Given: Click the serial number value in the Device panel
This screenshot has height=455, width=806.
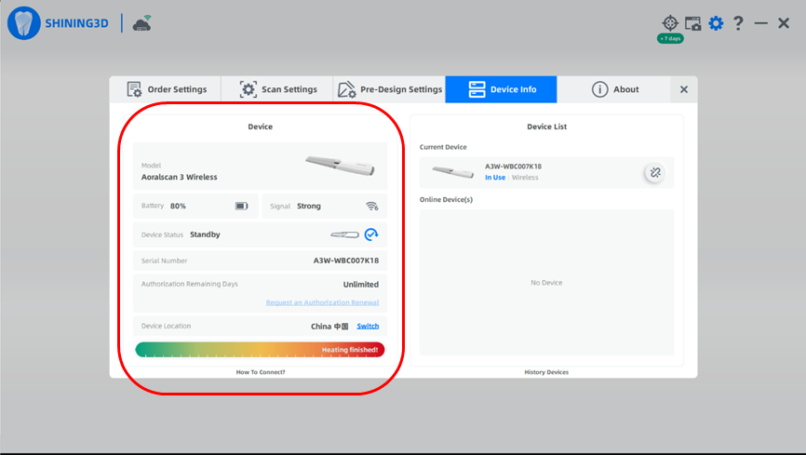Looking at the screenshot, I should click(x=346, y=261).
